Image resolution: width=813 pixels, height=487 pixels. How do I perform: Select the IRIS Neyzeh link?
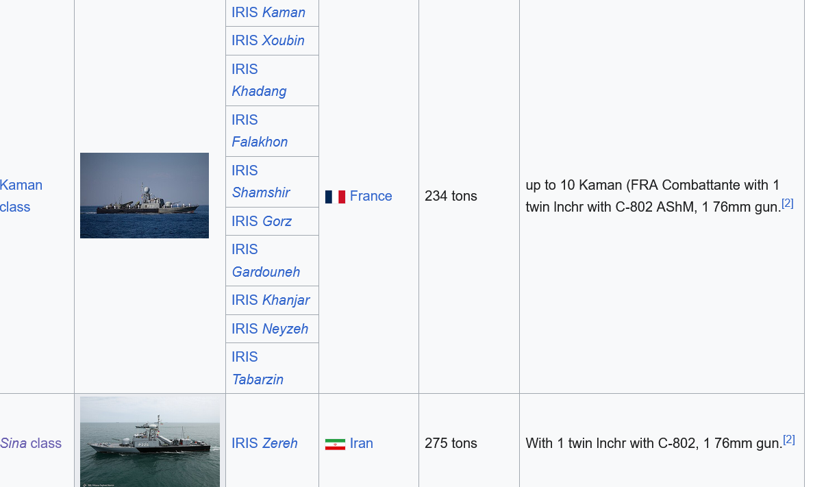(x=270, y=329)
